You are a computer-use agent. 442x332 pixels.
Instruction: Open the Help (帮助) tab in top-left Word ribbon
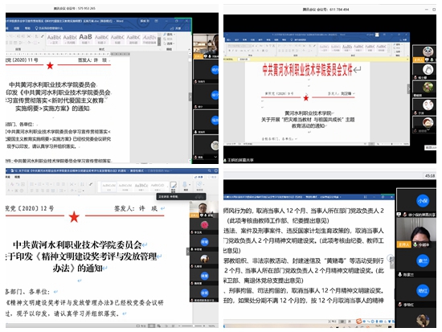click(27, 28)
